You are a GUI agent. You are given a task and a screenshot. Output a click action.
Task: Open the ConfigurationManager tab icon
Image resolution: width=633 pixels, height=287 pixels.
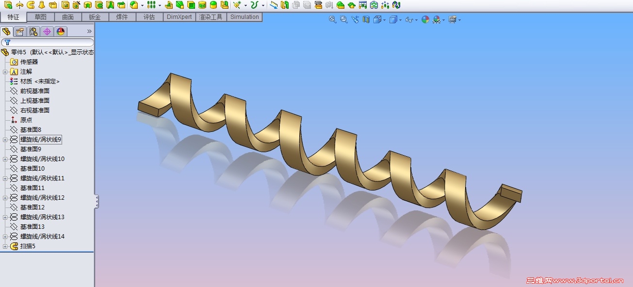33,32
